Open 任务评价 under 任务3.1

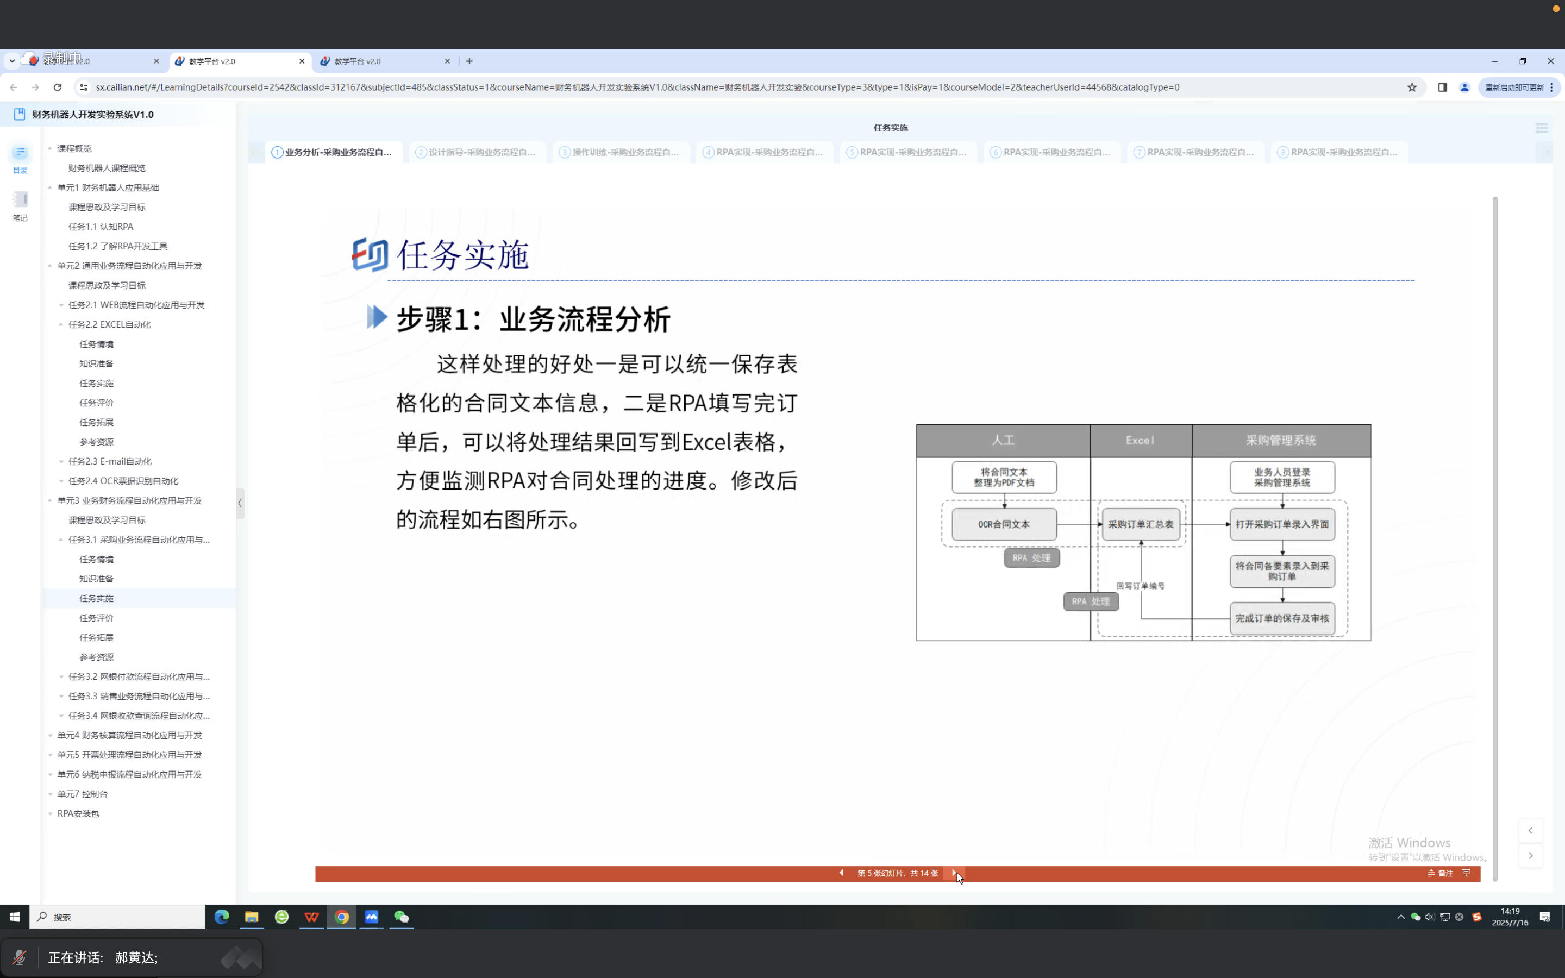click(96, 618)
